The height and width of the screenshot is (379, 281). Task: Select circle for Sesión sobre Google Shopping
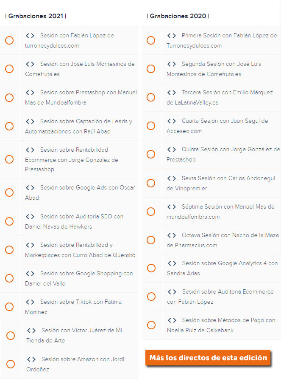(9, 278)
